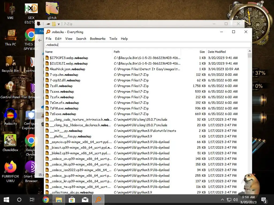Select the file icon of $I79OPI3.webp.nobackup
The image size is (274, 205).
coord(47,58)
